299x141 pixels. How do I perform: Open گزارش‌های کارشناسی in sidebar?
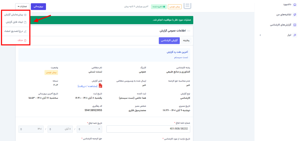281,25
